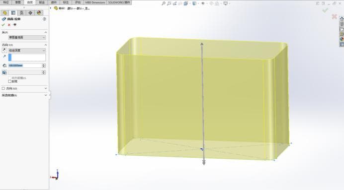Image resolution: width=344 pixels, height=190 pixels.
Task: Cancel surface extrude with red X in panel
Action: tap(9, 25)
